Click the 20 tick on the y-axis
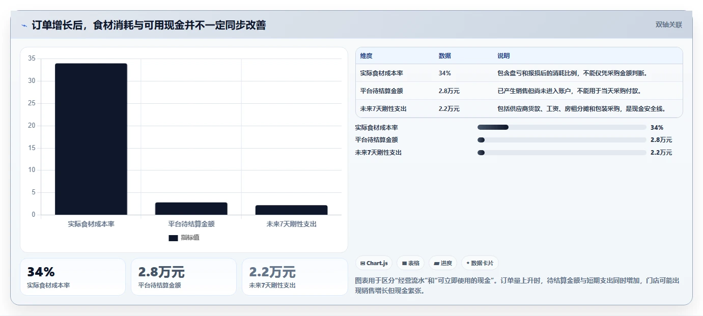 pos(32,125)
